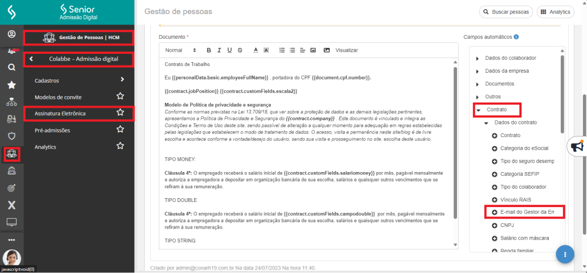Image resolution: width=587 pixels, height=273 pixels.
Task: Open the monitor screen icon in left rail
Action: pos(12,222)
